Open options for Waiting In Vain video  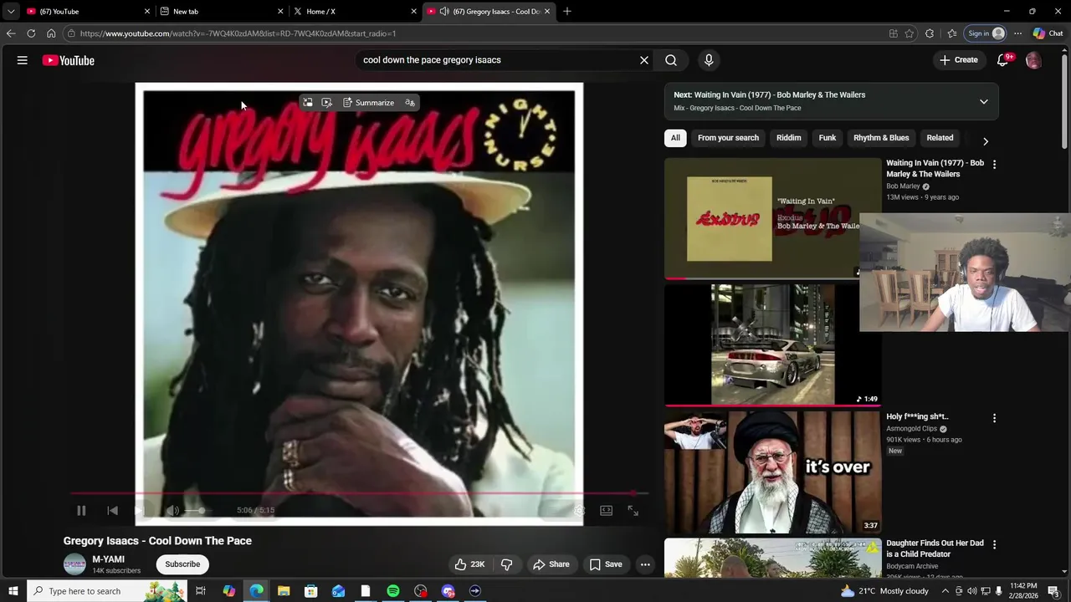click(x=994, y=165)
